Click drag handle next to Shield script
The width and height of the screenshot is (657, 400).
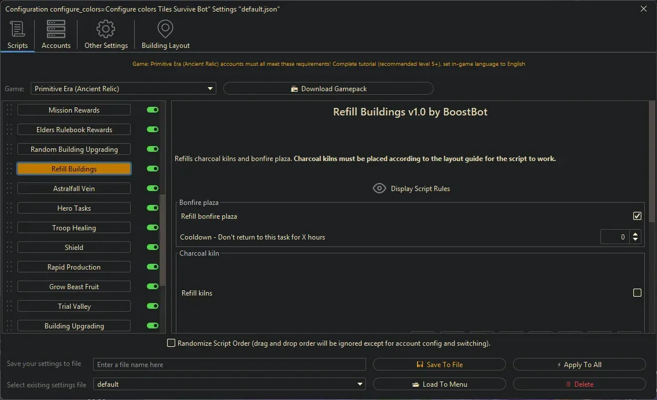tap(9, 248)
